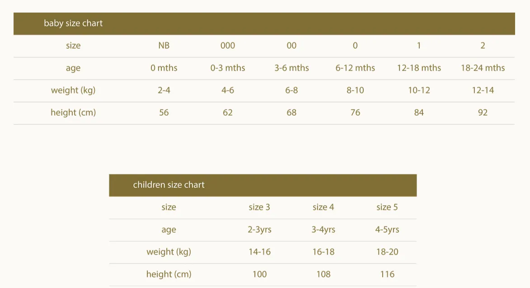This screenshot has height=288, width=530.
Task: Click the 8-10 weight cell
Action: (x=355, y=90)
